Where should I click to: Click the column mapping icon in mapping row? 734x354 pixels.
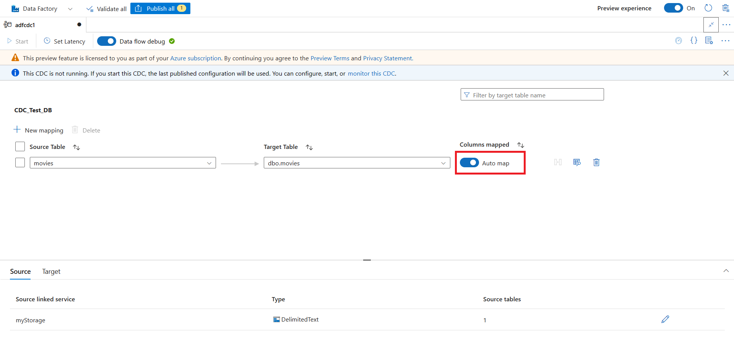pos(558,162)
